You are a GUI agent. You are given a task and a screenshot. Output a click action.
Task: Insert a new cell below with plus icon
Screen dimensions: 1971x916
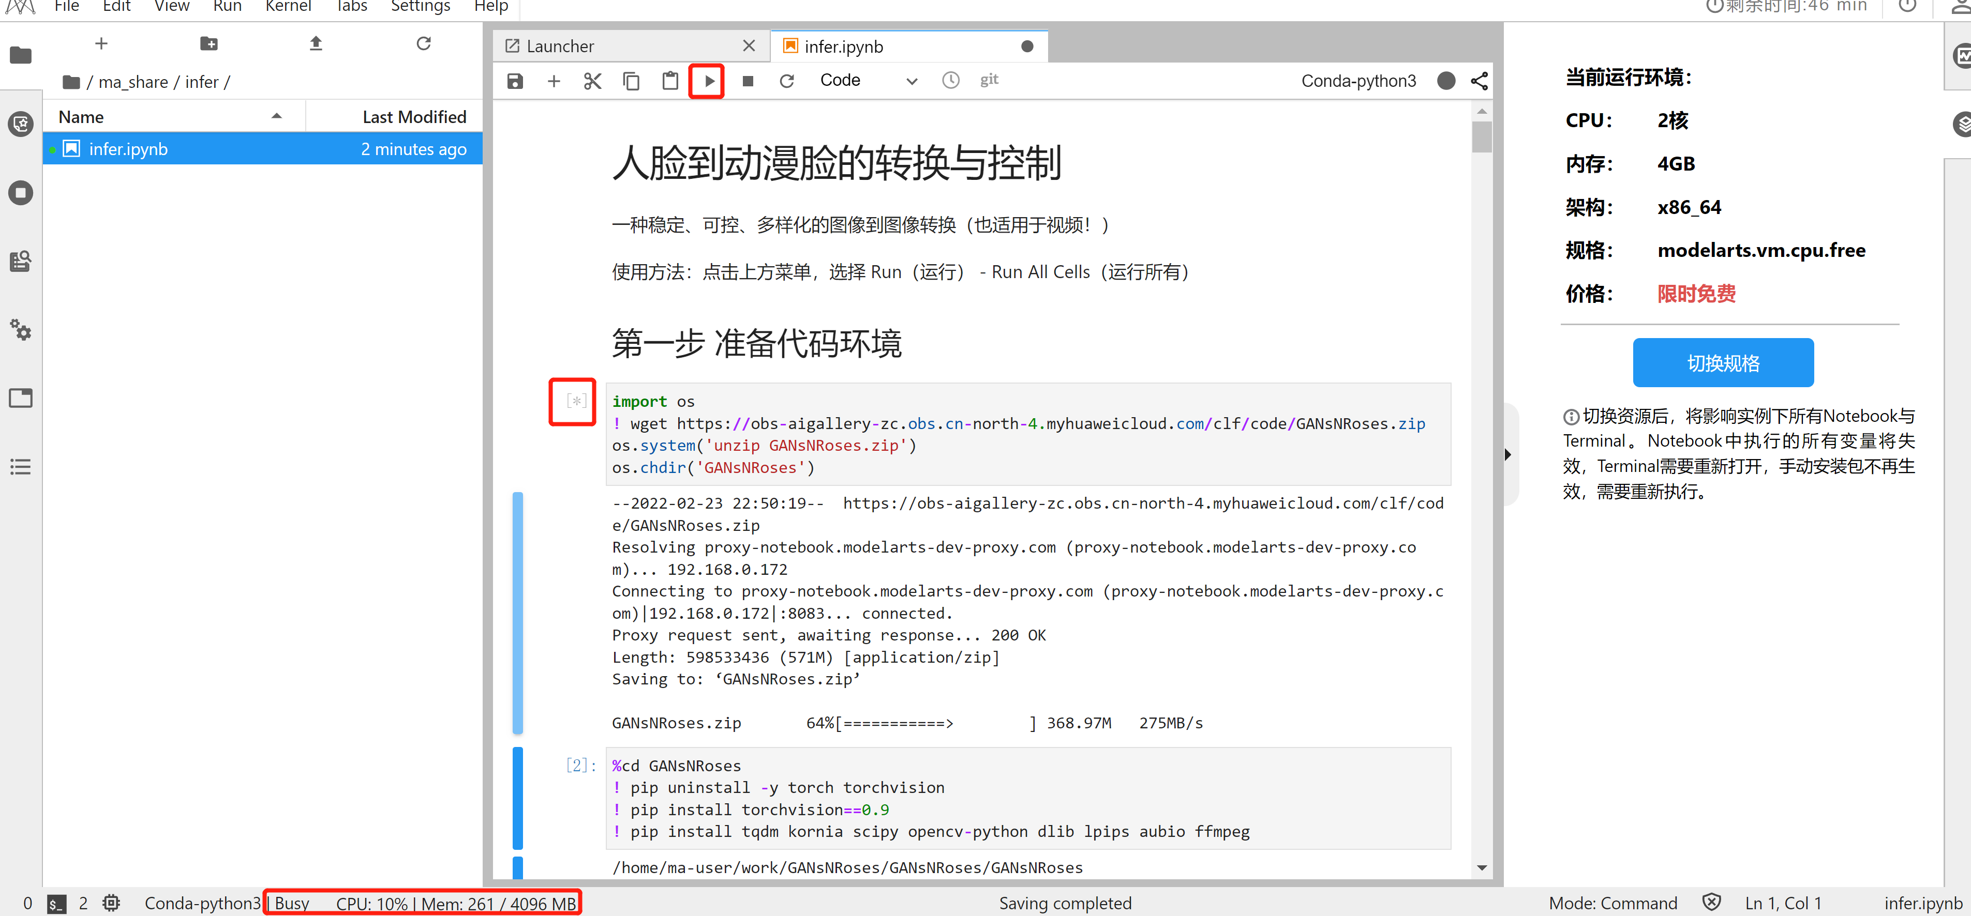(554, 81)
